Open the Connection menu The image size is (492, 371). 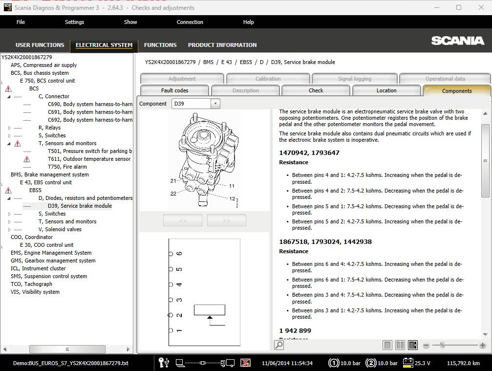[190, 22]
